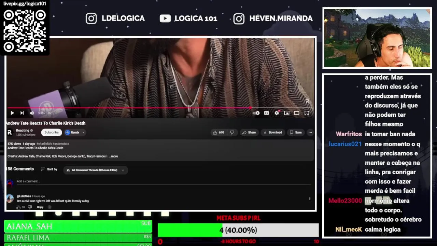The height and width of the screenshot is (246, 437).
Task: Expand the description with ...more
Action: (113, 156)
